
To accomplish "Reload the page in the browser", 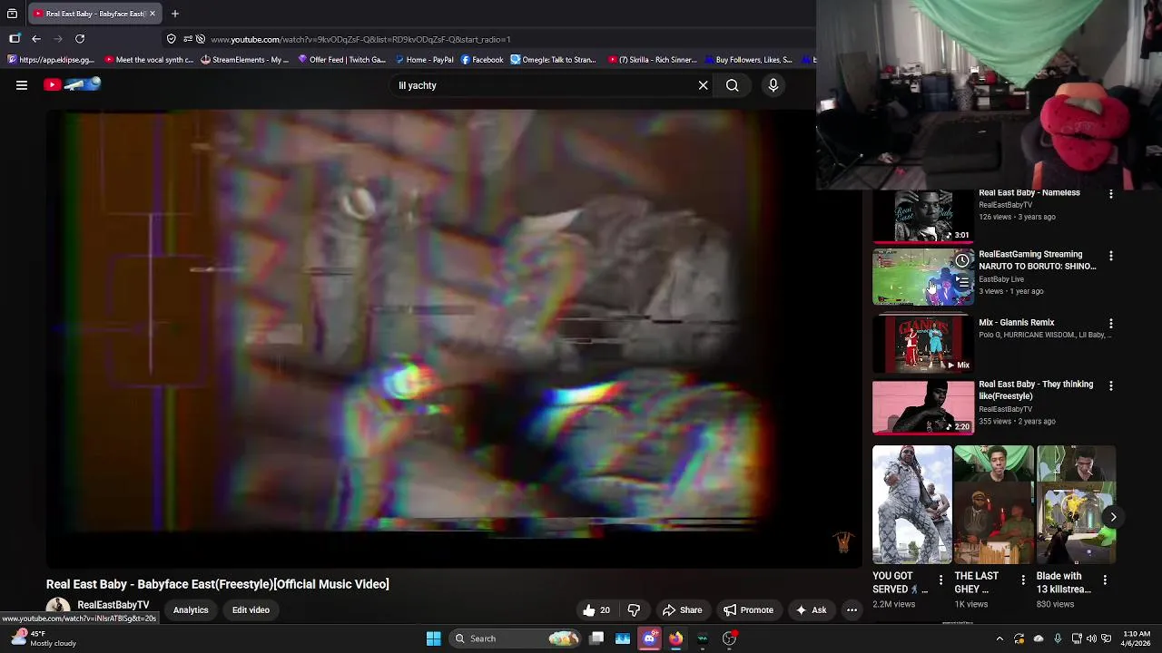I will 80,39.
